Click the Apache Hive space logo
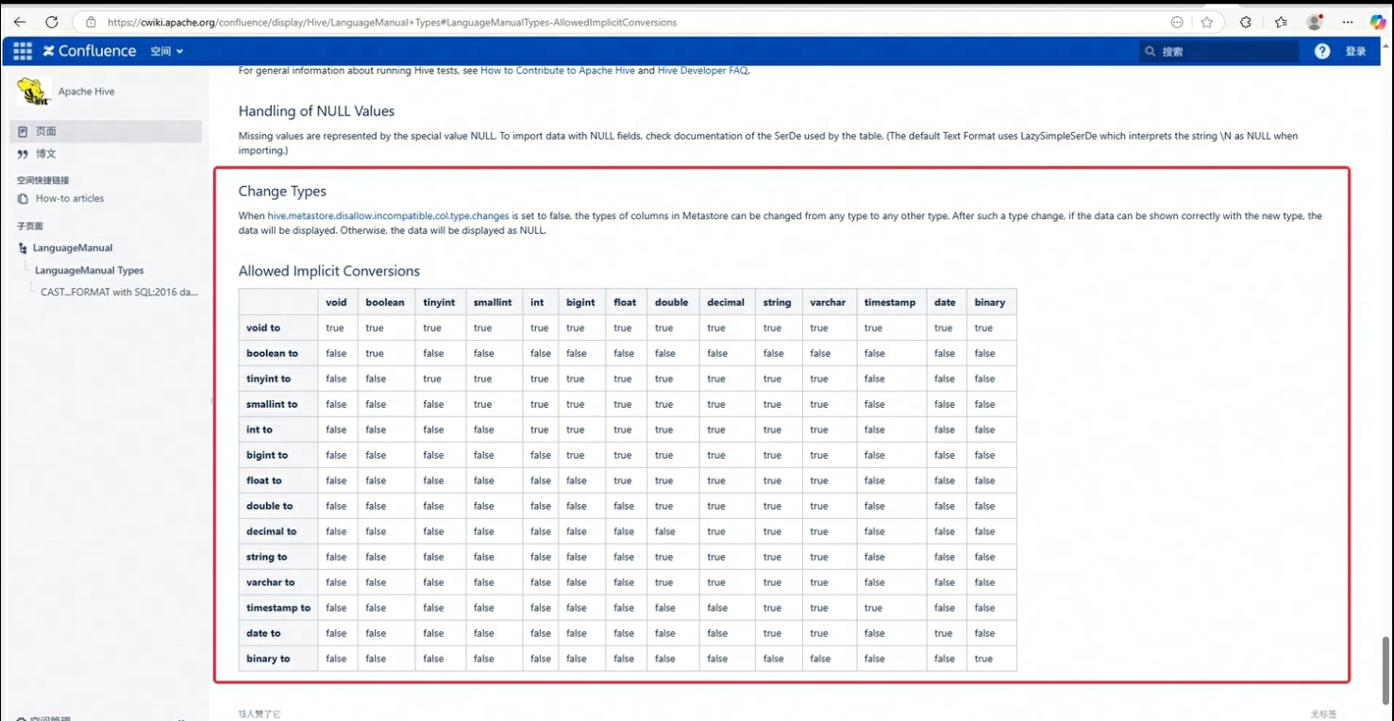Viewport: 1394px width, 721px height. pos(34,92)
